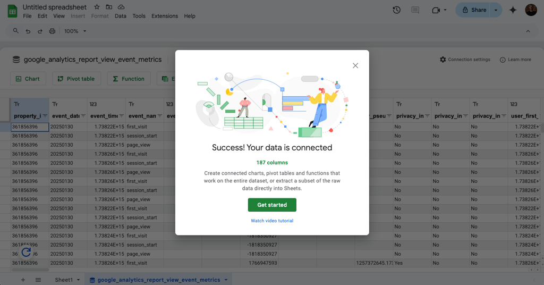Select the 1766947593 cell
The image size is (544, 285).
point(259,263)
